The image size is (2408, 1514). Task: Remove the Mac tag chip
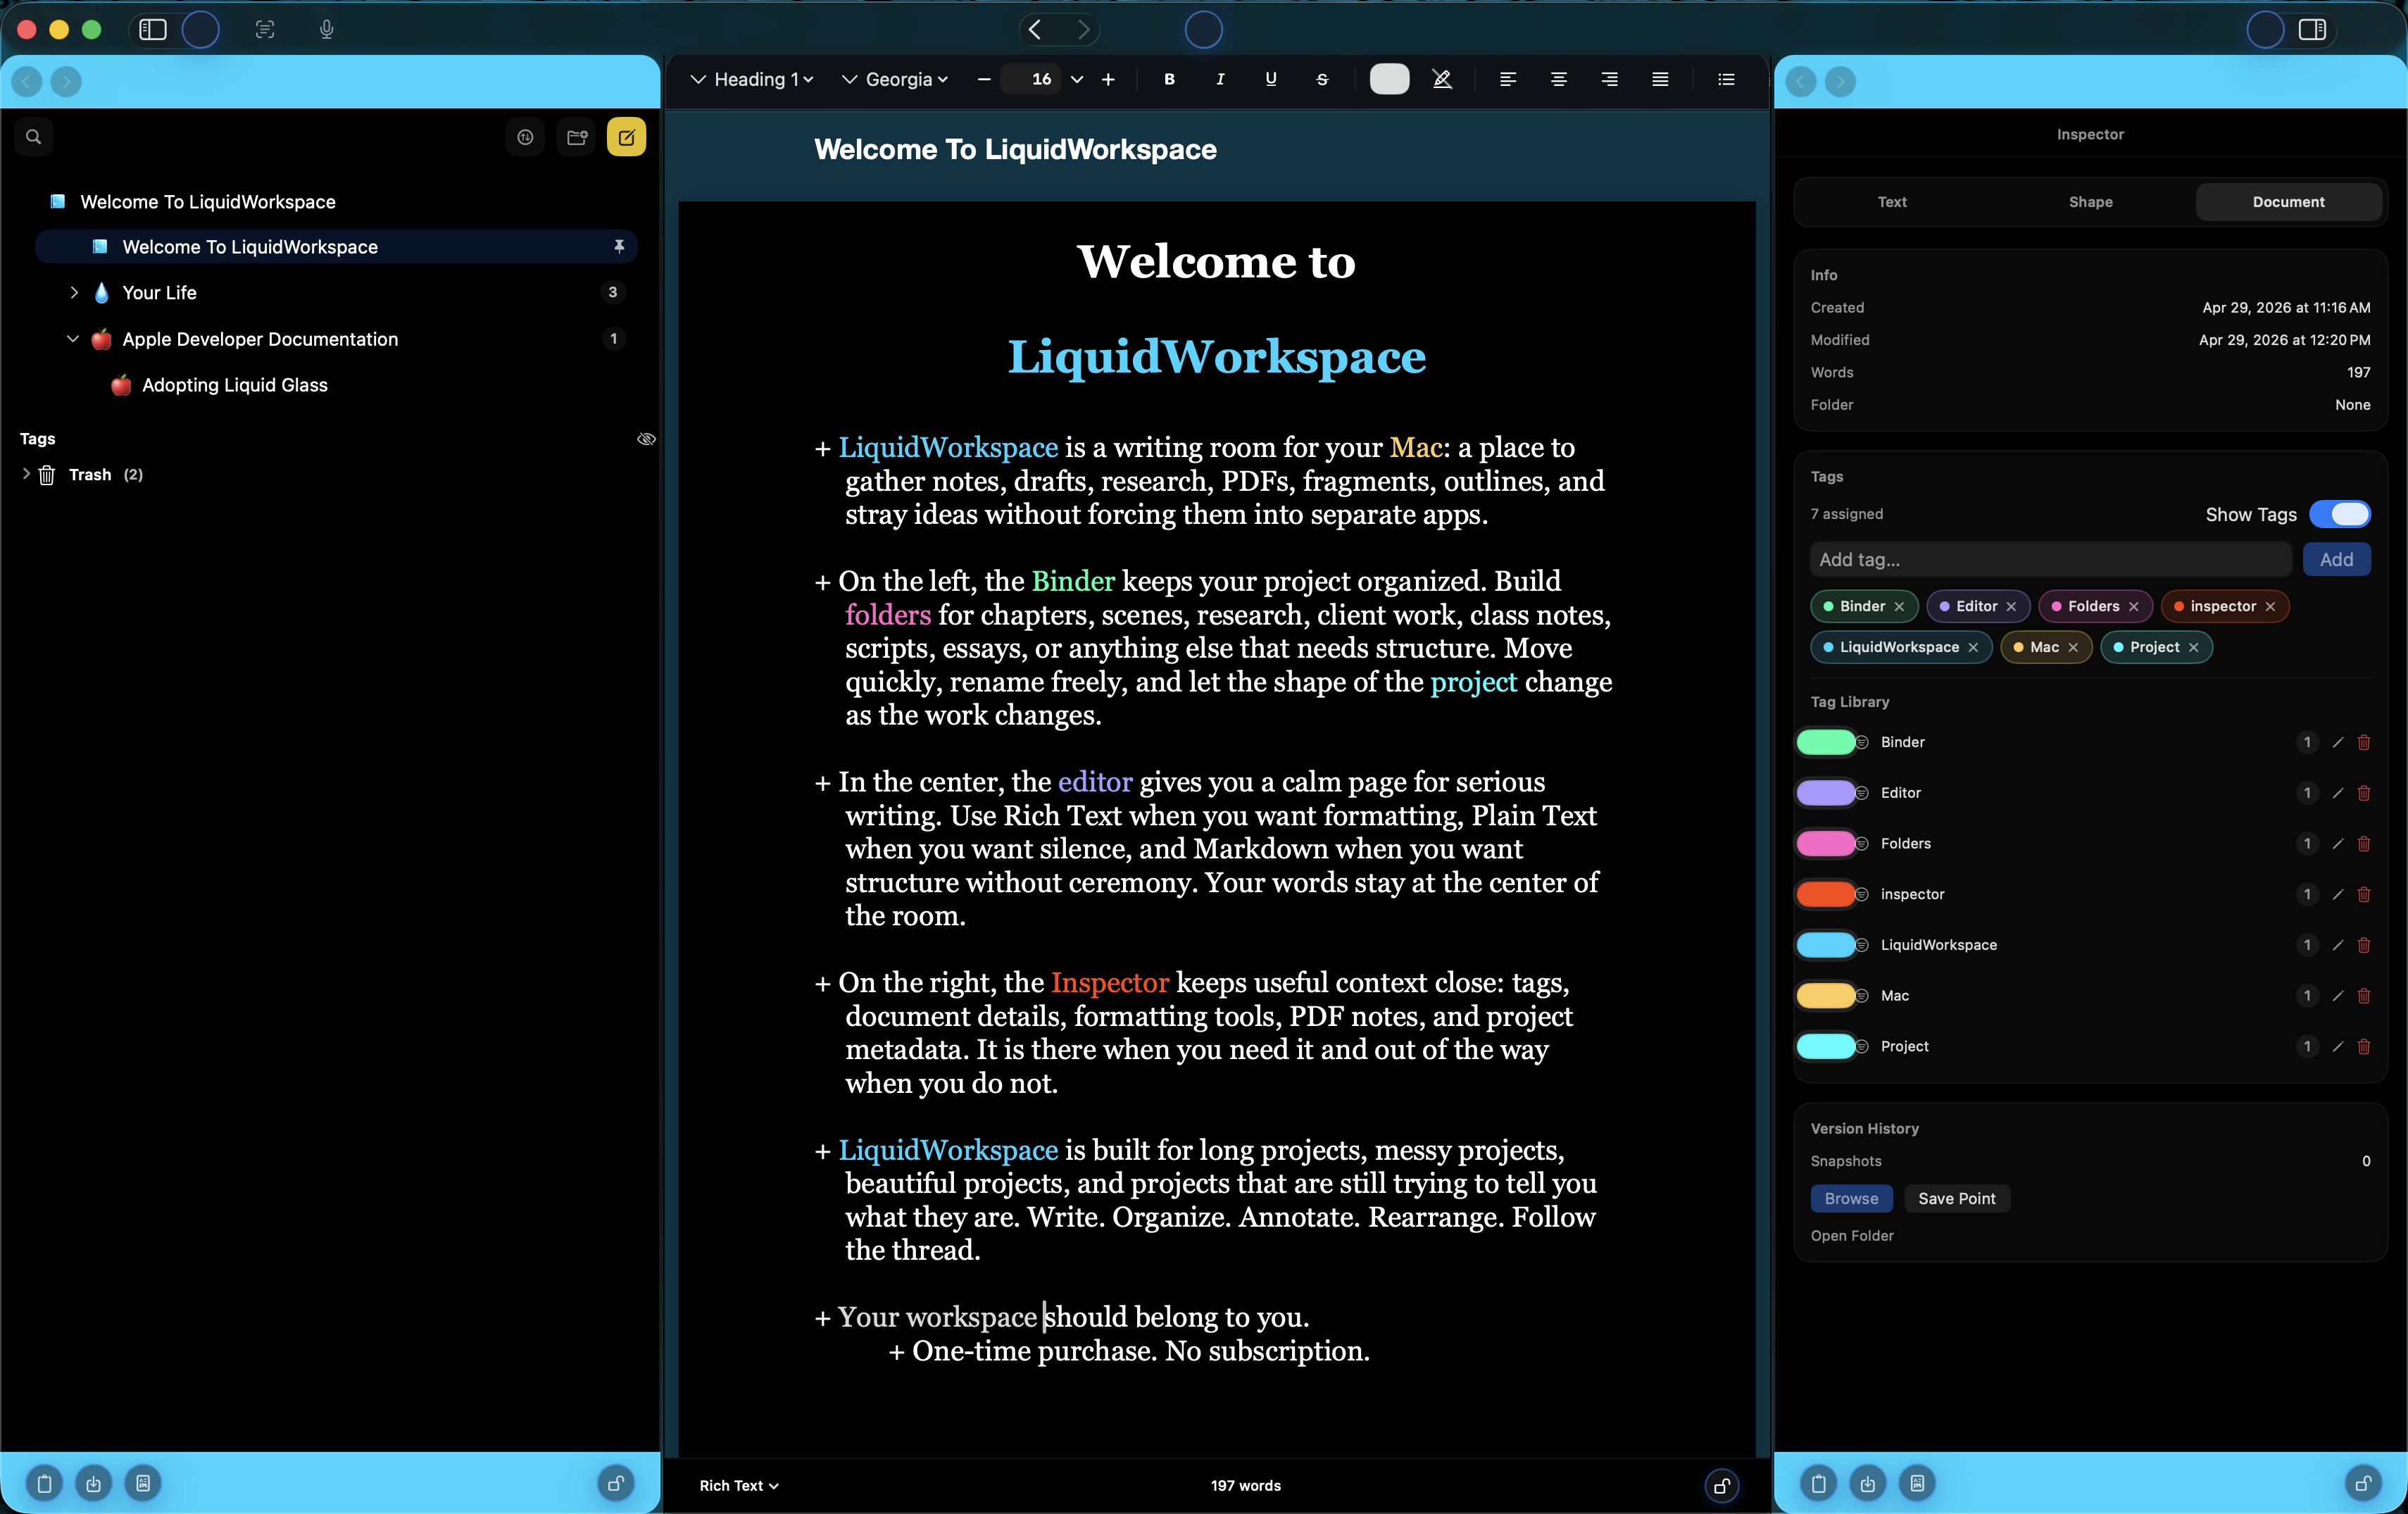[x=2073, y=647]
